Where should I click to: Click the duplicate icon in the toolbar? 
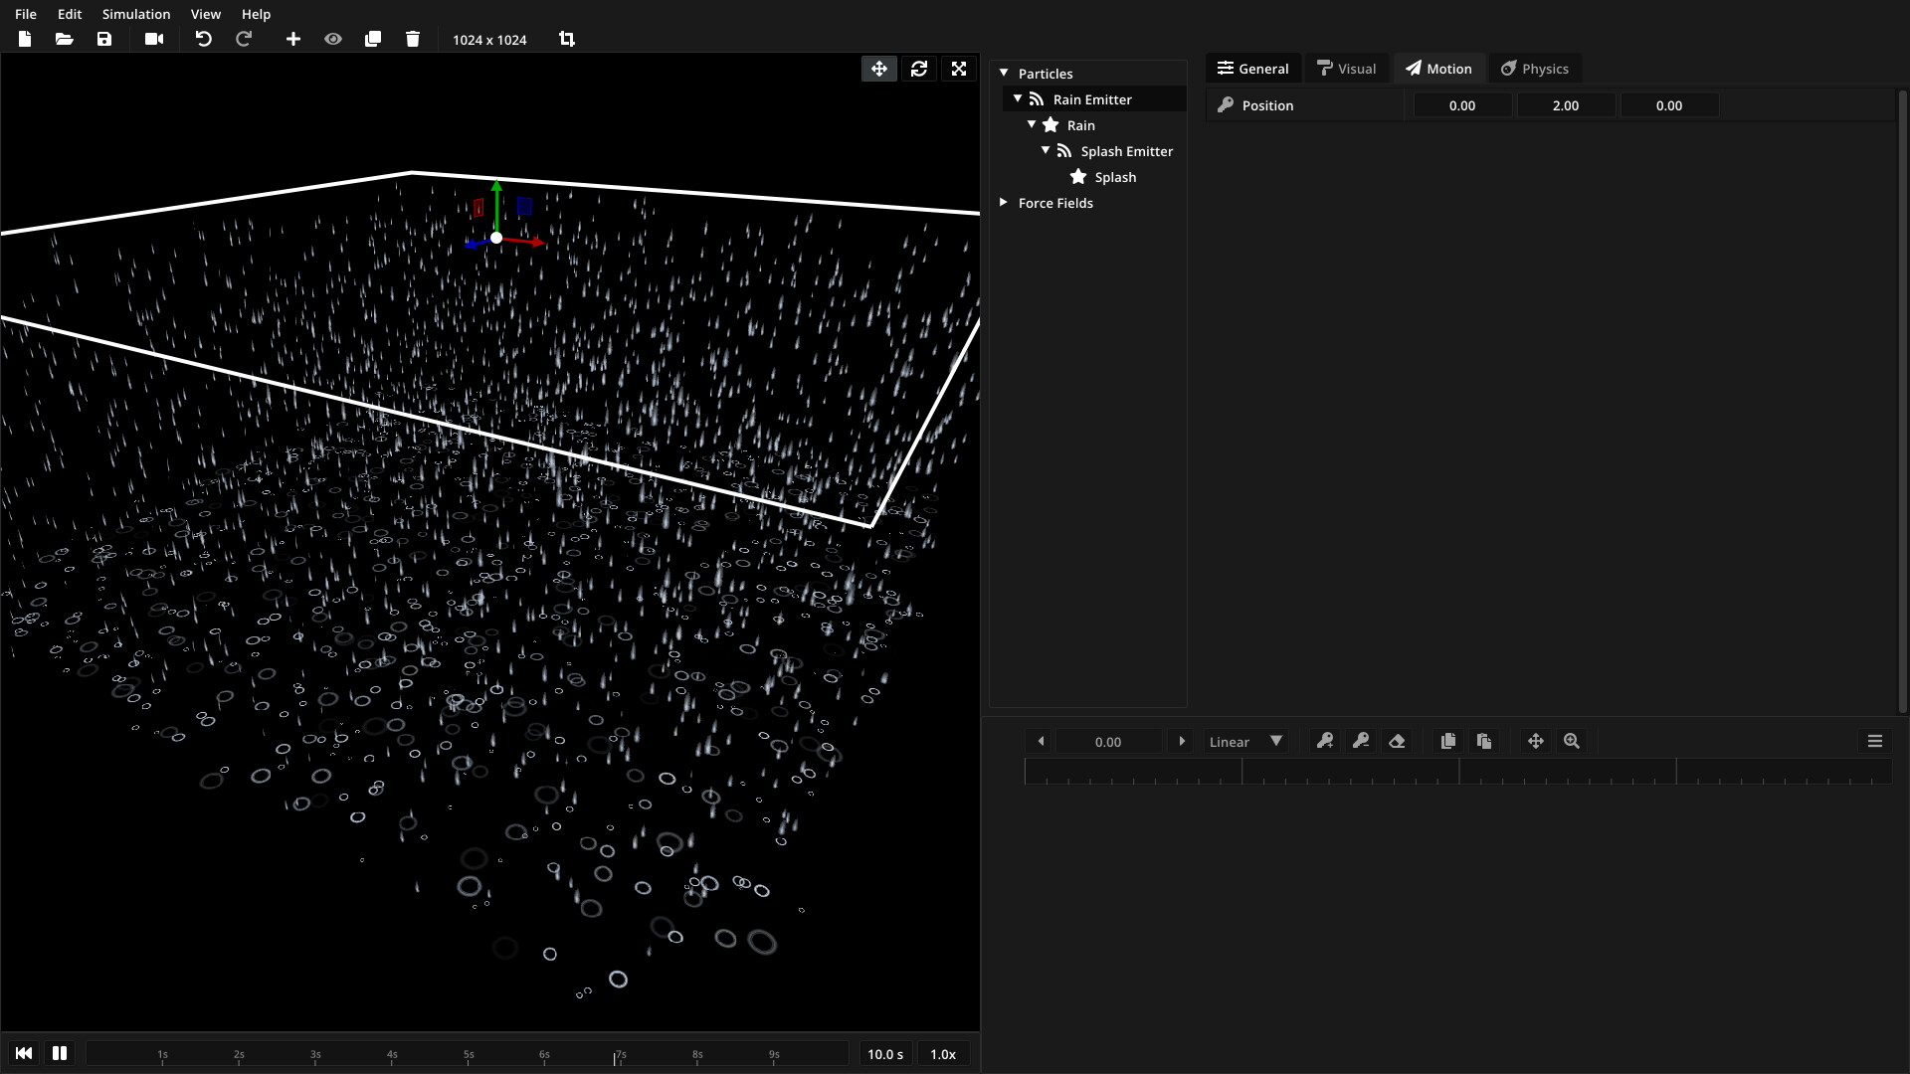point(373,39)
